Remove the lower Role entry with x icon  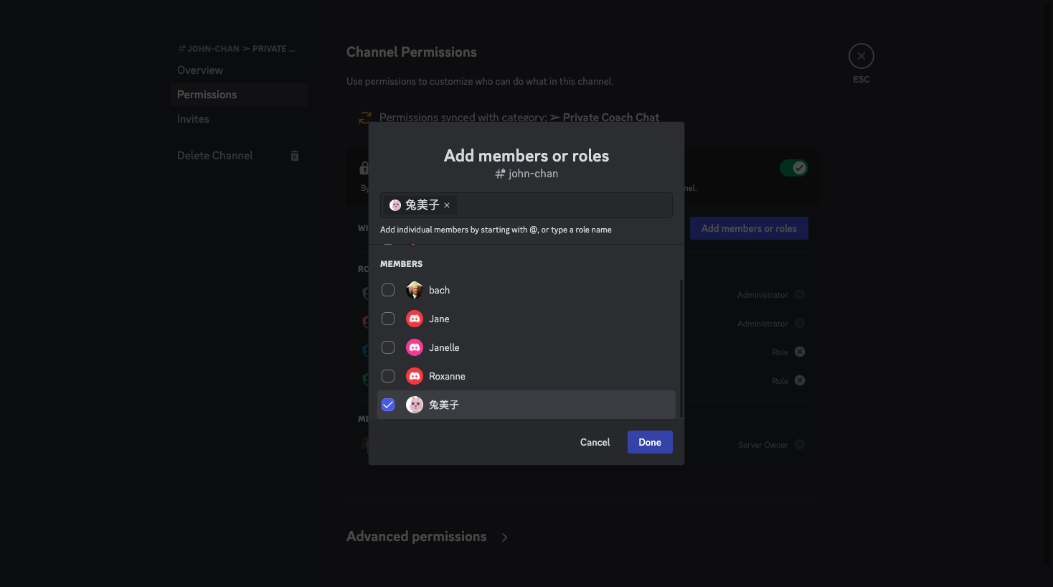(x=800, y=380)
